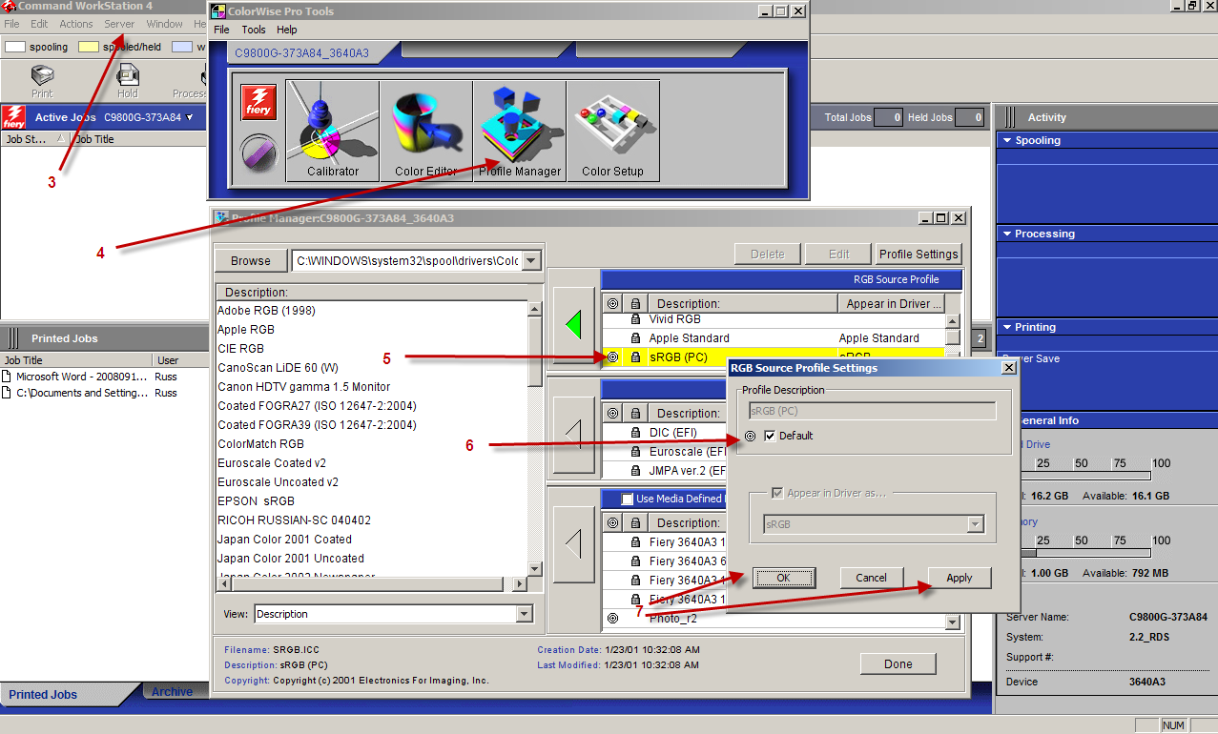This screenshot has width=1218, height=734.
Task: Open the Actions menu in Command WorkStation
Action: (76, 24)
